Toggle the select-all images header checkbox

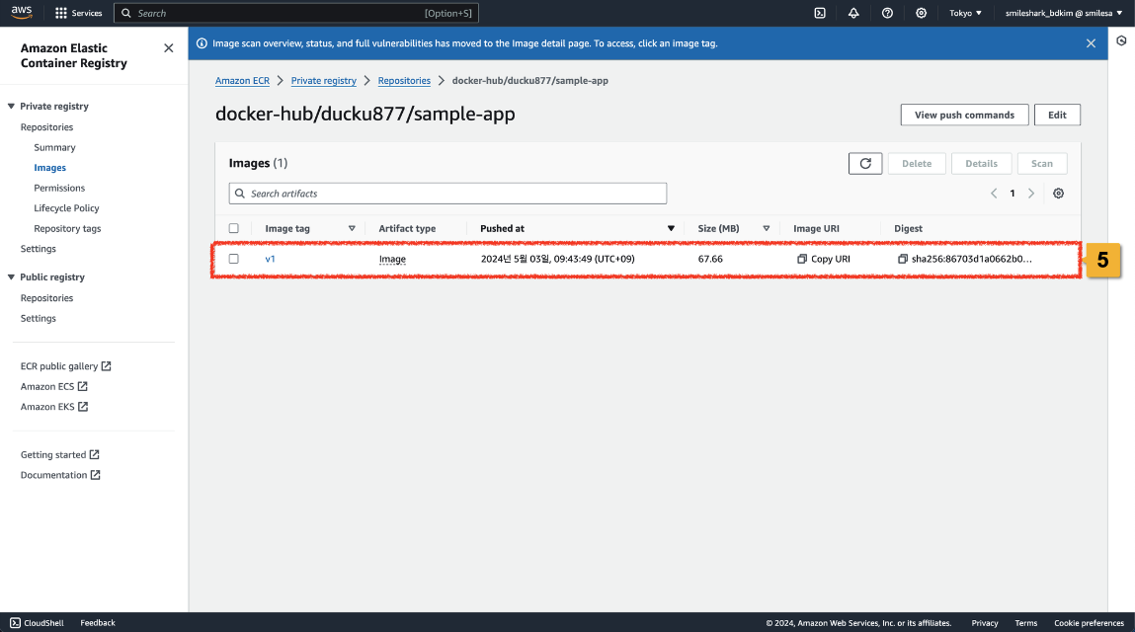[x=234, y=228]
